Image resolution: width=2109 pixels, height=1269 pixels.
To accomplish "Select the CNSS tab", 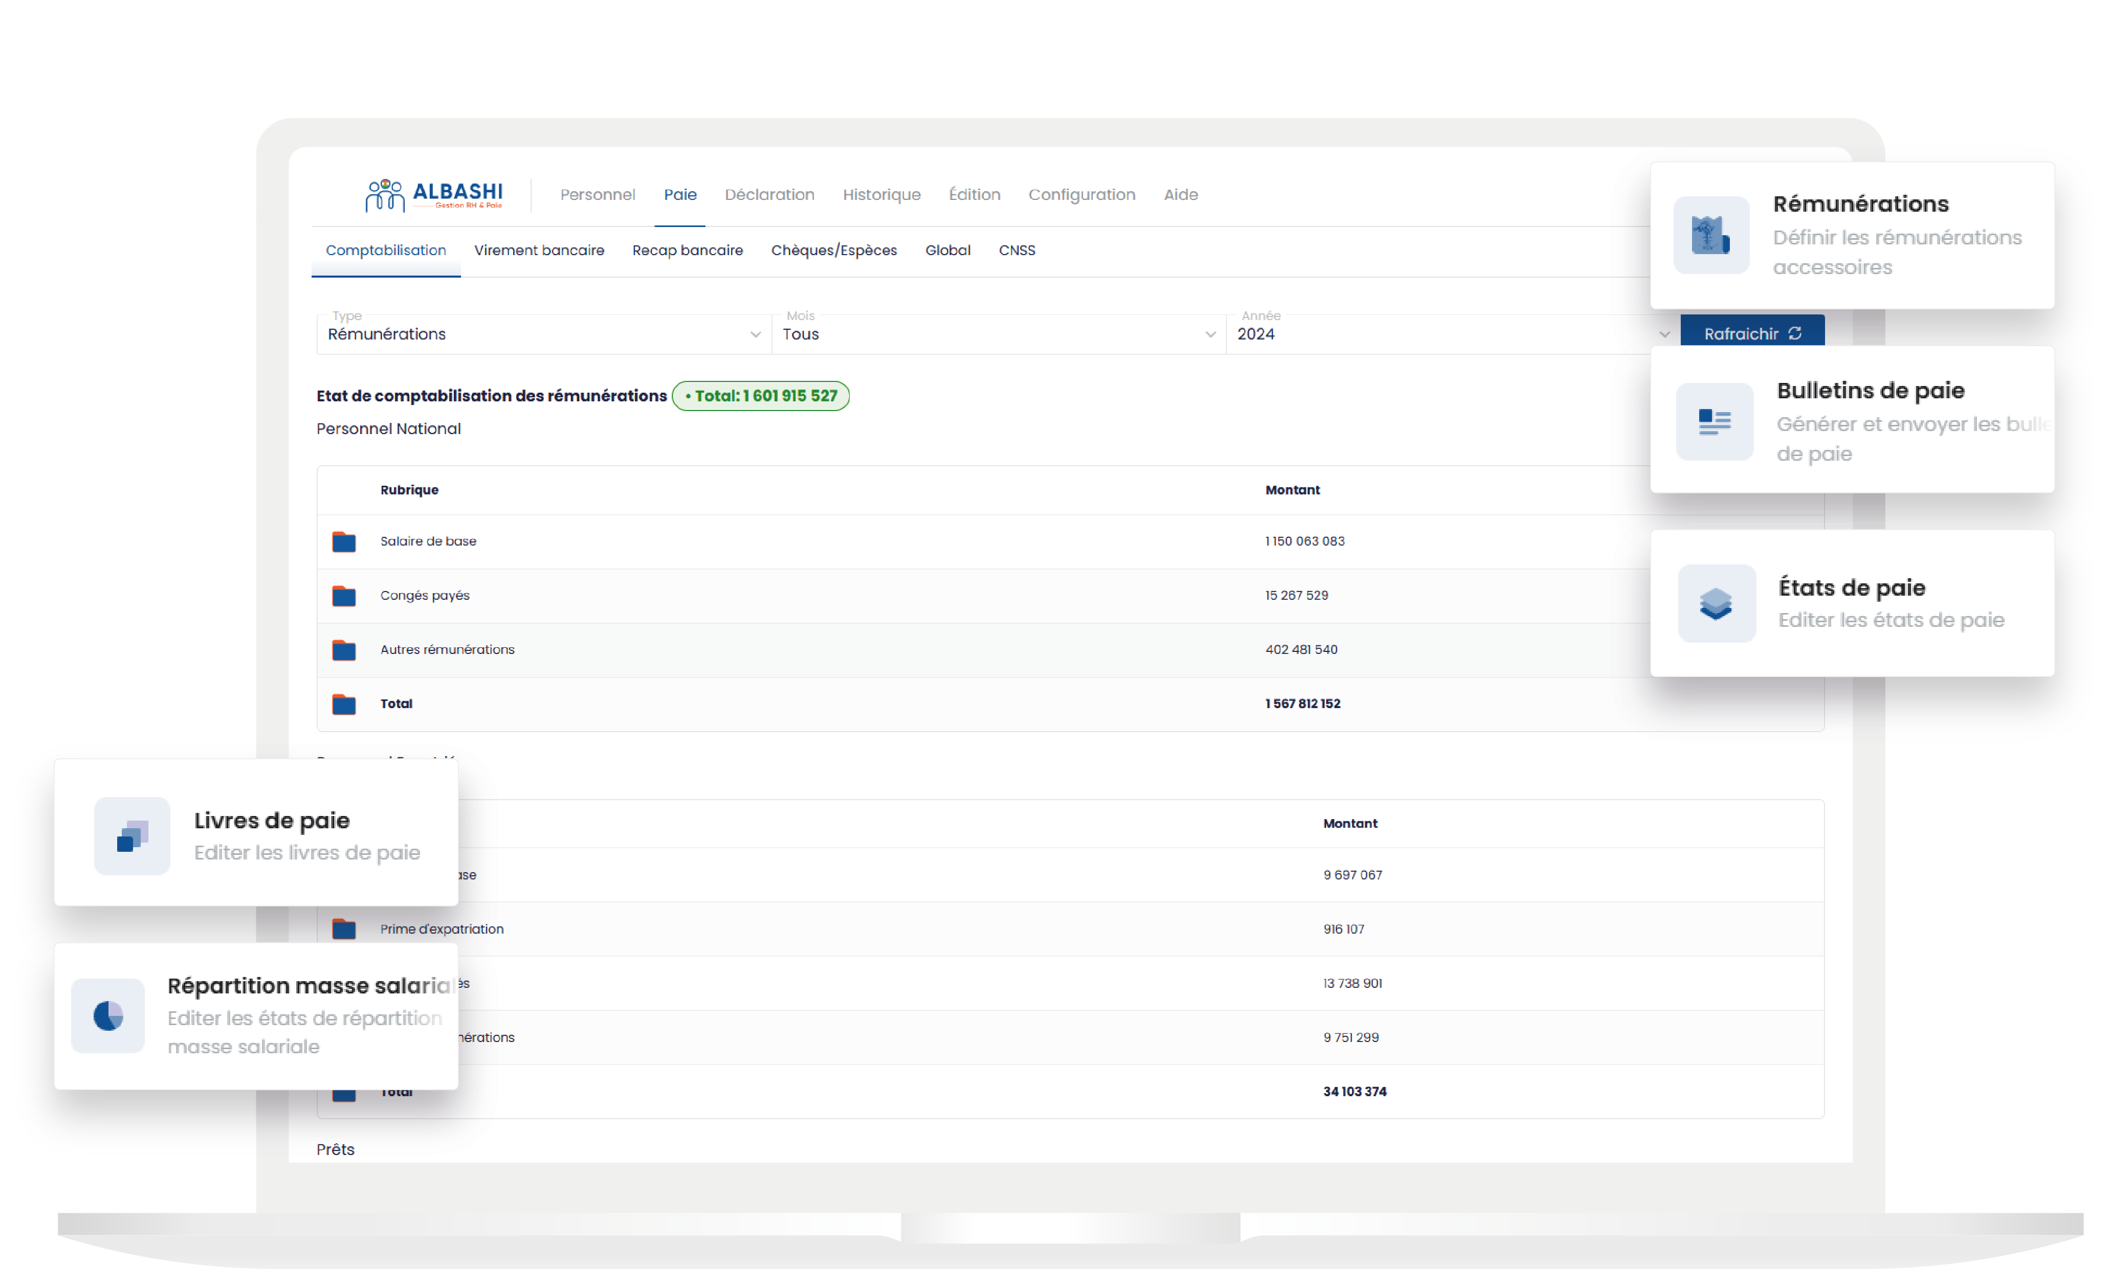I will 1017,251.
